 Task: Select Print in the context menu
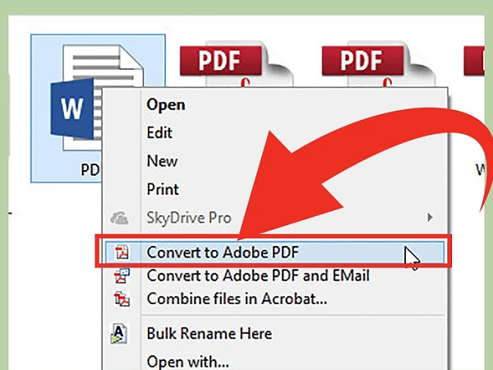tap(163, 189)
